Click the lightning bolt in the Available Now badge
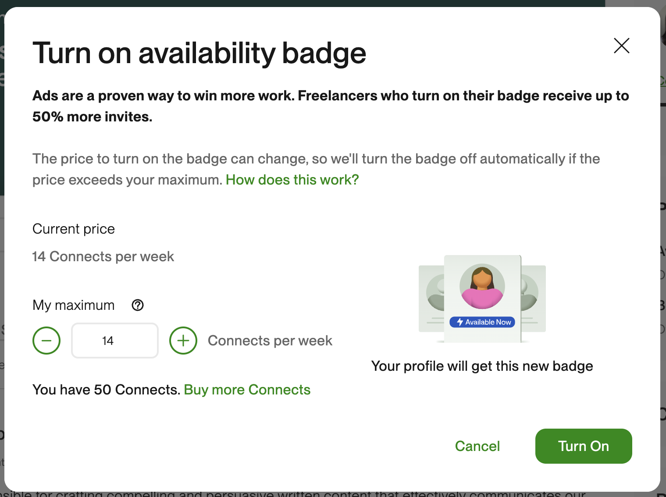666x497 pixels. pos(459,322)
